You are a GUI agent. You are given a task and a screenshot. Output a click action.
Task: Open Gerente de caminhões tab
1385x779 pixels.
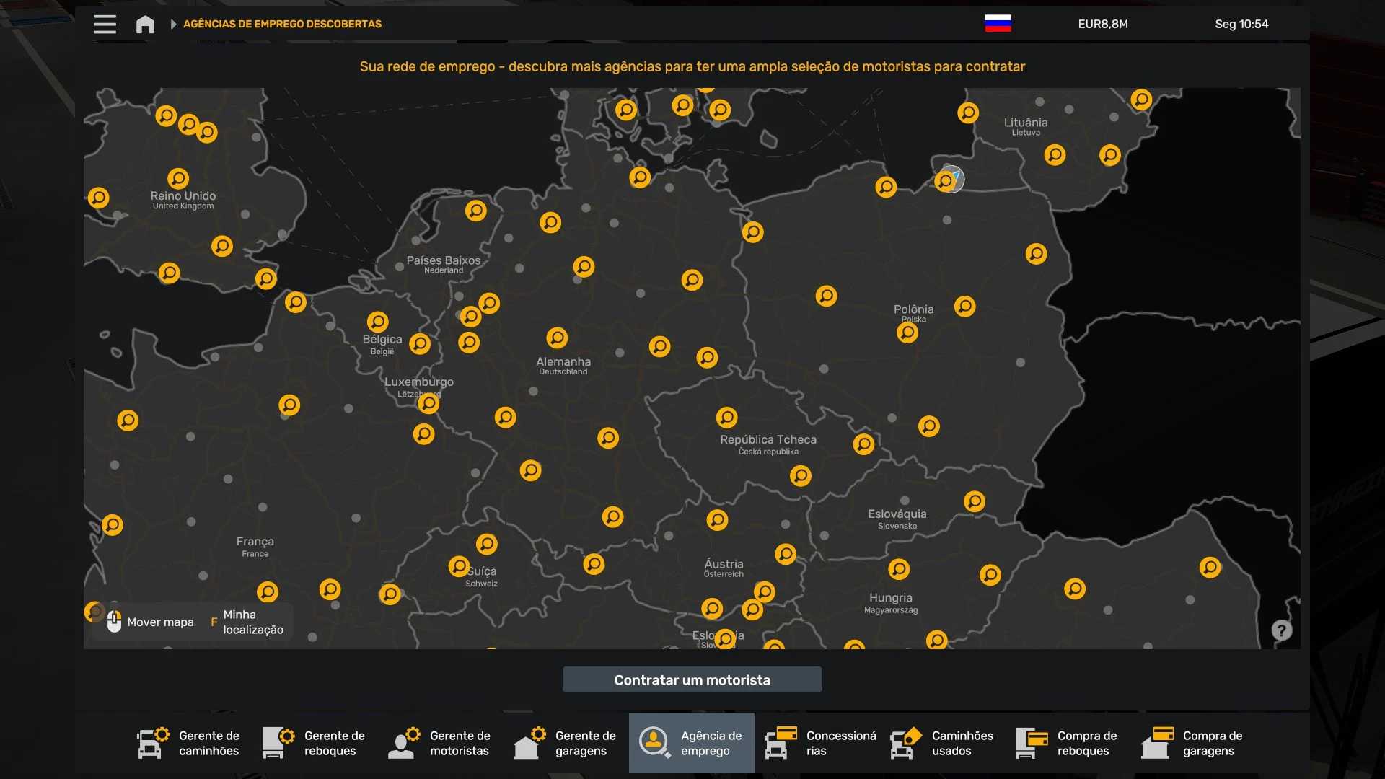tap(189, 743)
